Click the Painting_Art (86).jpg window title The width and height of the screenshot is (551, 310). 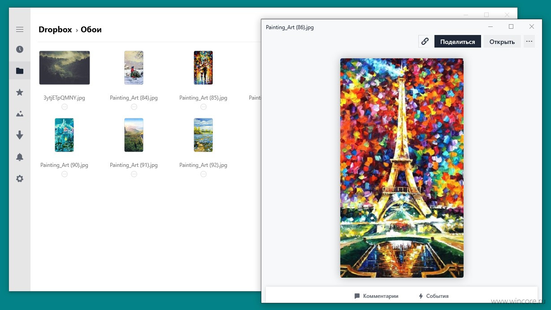click(290, 27)
